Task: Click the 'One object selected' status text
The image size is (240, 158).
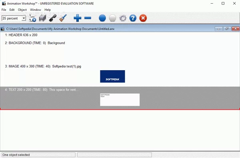Action: [x=16, y=155]
